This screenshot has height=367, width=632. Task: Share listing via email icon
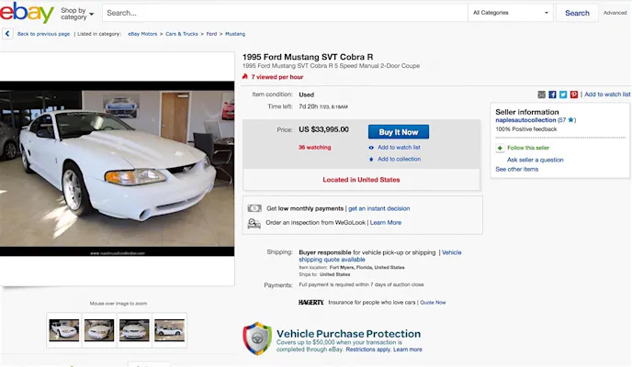pos(542,95)
